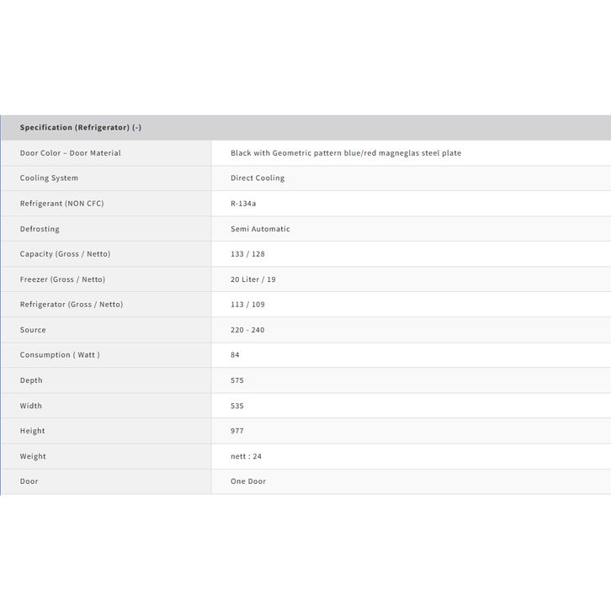611x611 pixels.
Task: Select the One Door value
Action: tap(248, 481)
